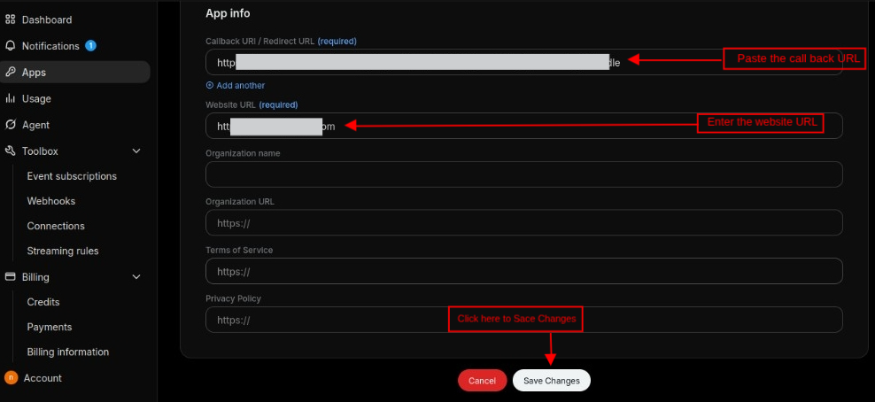The image size is (875, 402).
Task: Click the Apps key icon
Action: coord(10,72)
